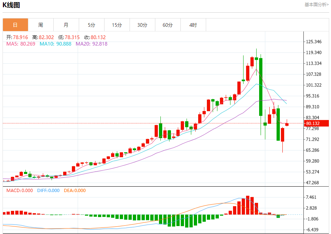Open the 5分 interval tab
Image resolution: width=331 pixels, height=234 pixels.
click(91, 25)
